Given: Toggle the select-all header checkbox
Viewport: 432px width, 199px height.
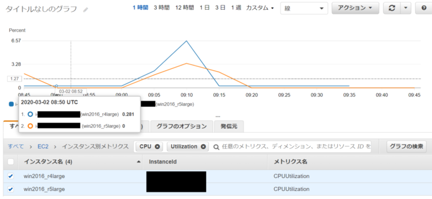Looking at the screenshot, I should click(x=10, y=162).
